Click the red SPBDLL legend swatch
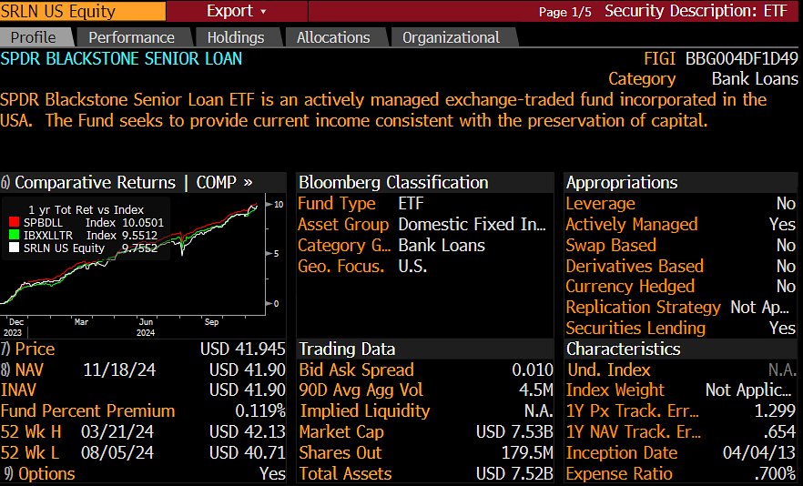 (x=14, y=223)
